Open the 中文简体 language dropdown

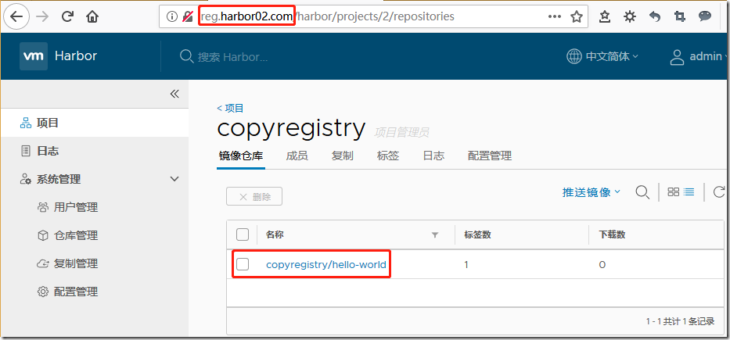[x=602, y=56]
